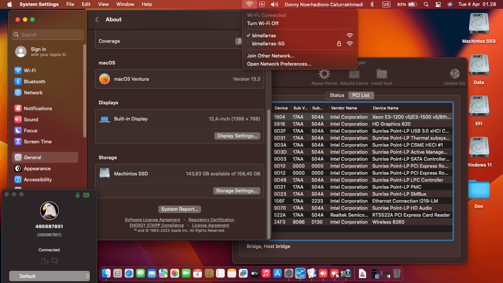Select the Ethernet Connection I219-LM row
Image resolution: width=503 pixels, height=283 pixels.
[x=362, y=201]
